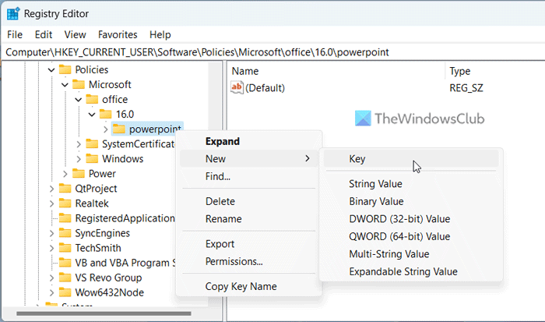Click the registry path address bar
The width and height of the screenshot is (545, 322).
(272, 51)
